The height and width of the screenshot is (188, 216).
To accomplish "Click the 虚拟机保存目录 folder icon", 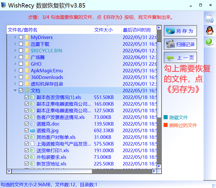I will coord(27,84).
